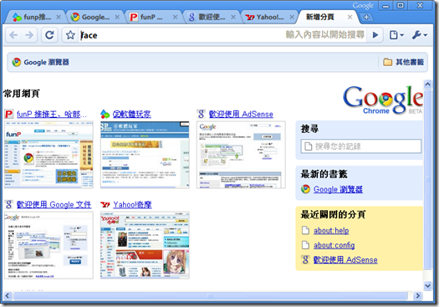
Task: Reopen the 'about:help' closed tab
Action: pyautogui.click(x=331, y=231)
